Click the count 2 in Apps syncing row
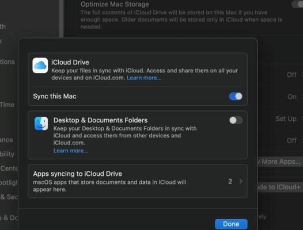The image size is (303, 230). pos(230,181)
